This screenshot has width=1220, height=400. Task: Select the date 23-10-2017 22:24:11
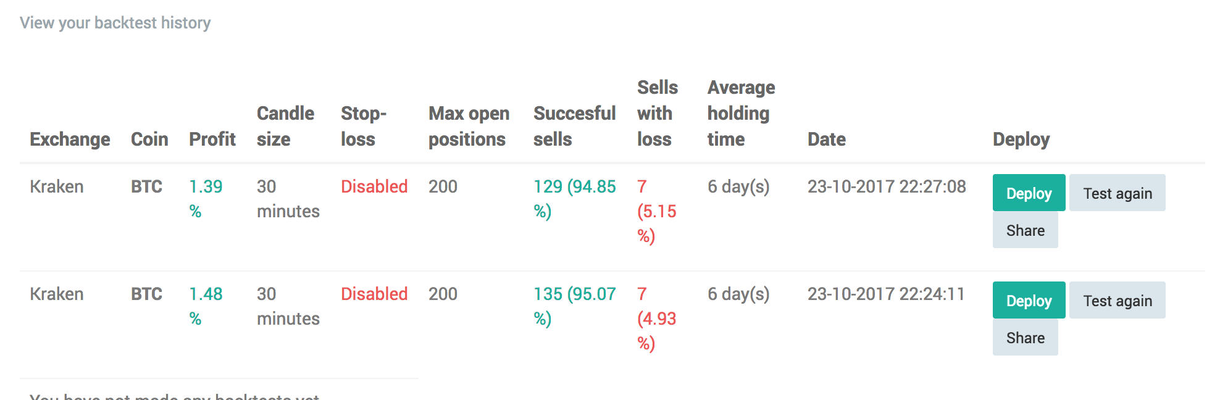tap(886, 294)
